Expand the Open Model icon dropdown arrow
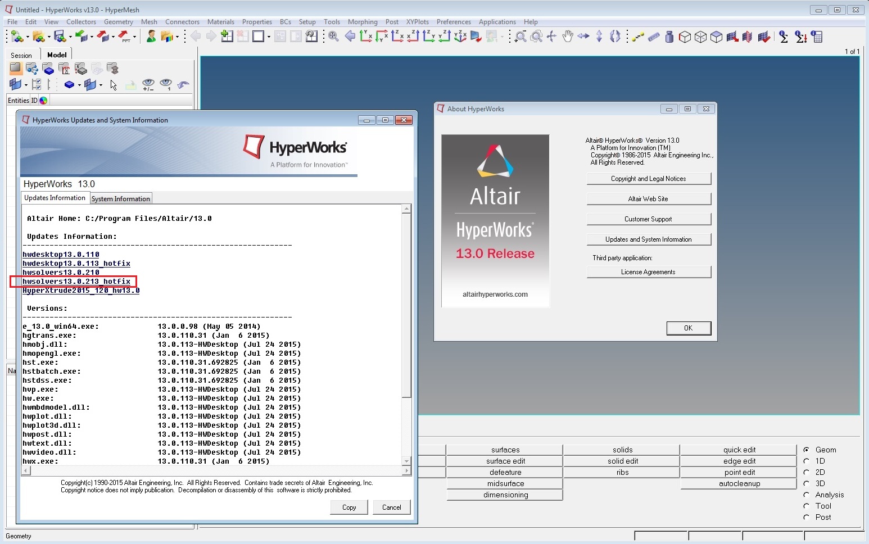This screenshot has width=869, height=544. point(49,38)
